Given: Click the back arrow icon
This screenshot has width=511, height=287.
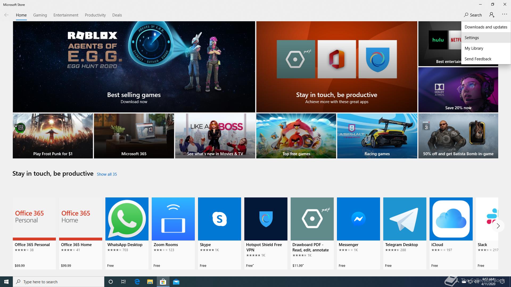Looking at the screenshot, I should 6,15.
